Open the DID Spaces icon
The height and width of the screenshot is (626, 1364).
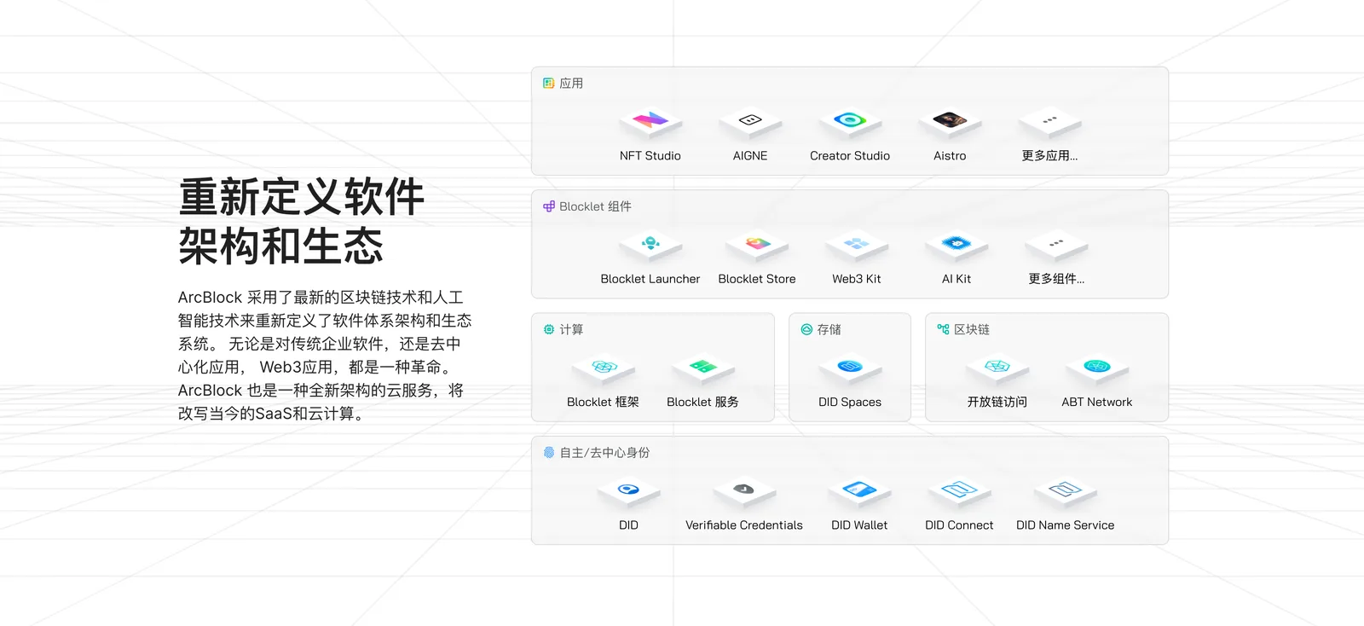(x=850, y=369)
